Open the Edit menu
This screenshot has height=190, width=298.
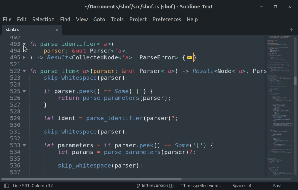(x=22, y=20)
